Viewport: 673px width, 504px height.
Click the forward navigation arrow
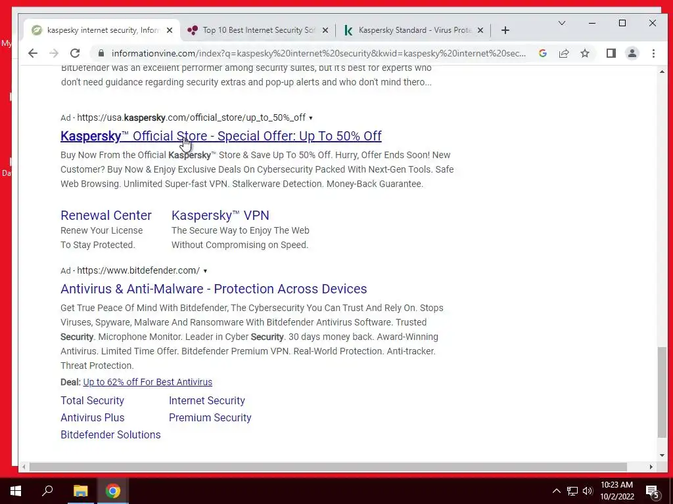[54, 53]
